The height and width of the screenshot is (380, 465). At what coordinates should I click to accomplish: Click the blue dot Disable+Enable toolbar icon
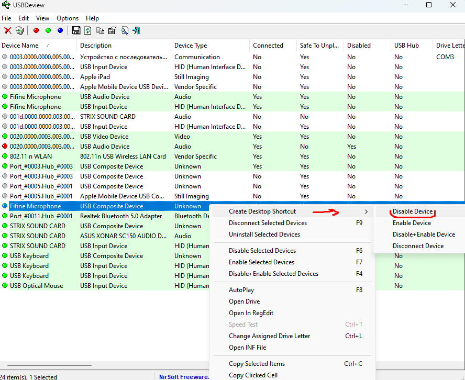point(60,30)
